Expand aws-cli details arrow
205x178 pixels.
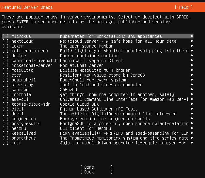[192, 99]
